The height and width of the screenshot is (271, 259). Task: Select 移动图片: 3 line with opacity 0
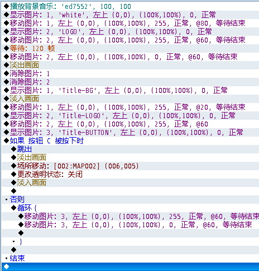point(130,225)
